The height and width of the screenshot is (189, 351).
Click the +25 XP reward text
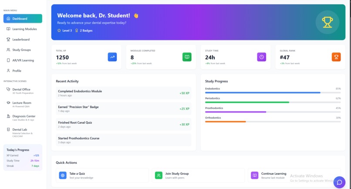(184, 109)
